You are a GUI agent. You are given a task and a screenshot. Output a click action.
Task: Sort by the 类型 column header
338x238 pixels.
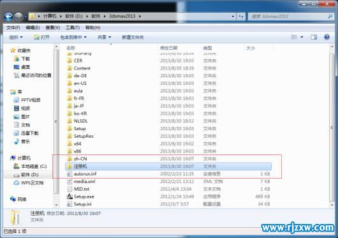click(207, 48)
